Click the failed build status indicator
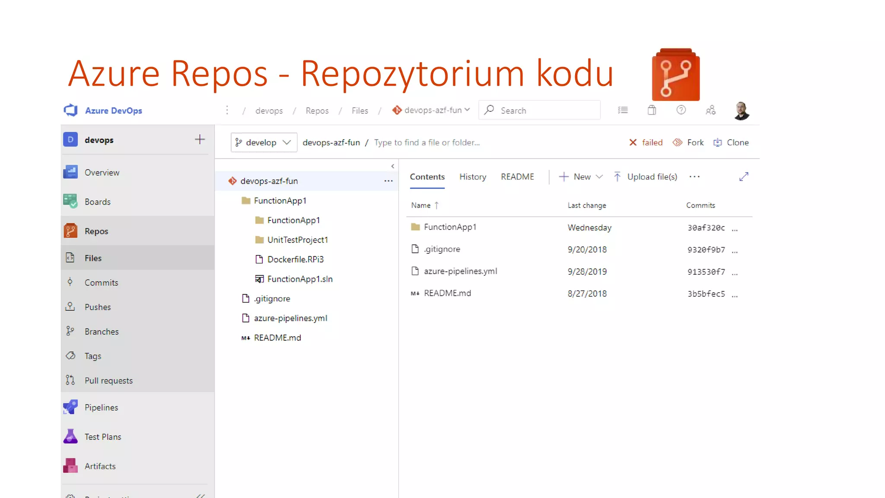This screenshot has height=498, width=885. 646,143
